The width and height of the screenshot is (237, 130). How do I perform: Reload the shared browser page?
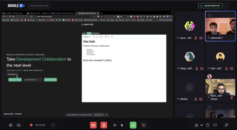click(10, 17)
